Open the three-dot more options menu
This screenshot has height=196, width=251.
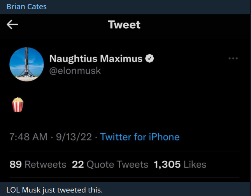click(x=233, y=58)
